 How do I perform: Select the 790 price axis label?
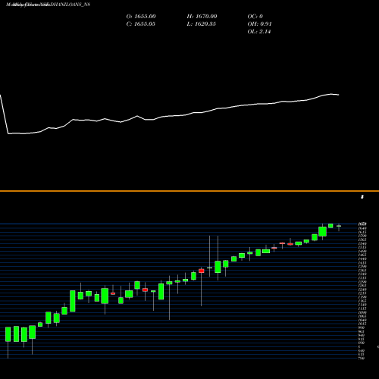click(362, 358)
